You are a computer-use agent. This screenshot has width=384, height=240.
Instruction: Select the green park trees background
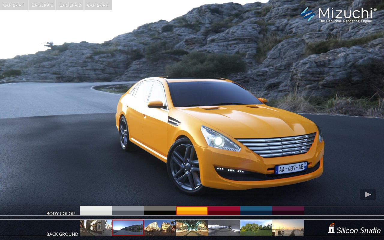256,228
